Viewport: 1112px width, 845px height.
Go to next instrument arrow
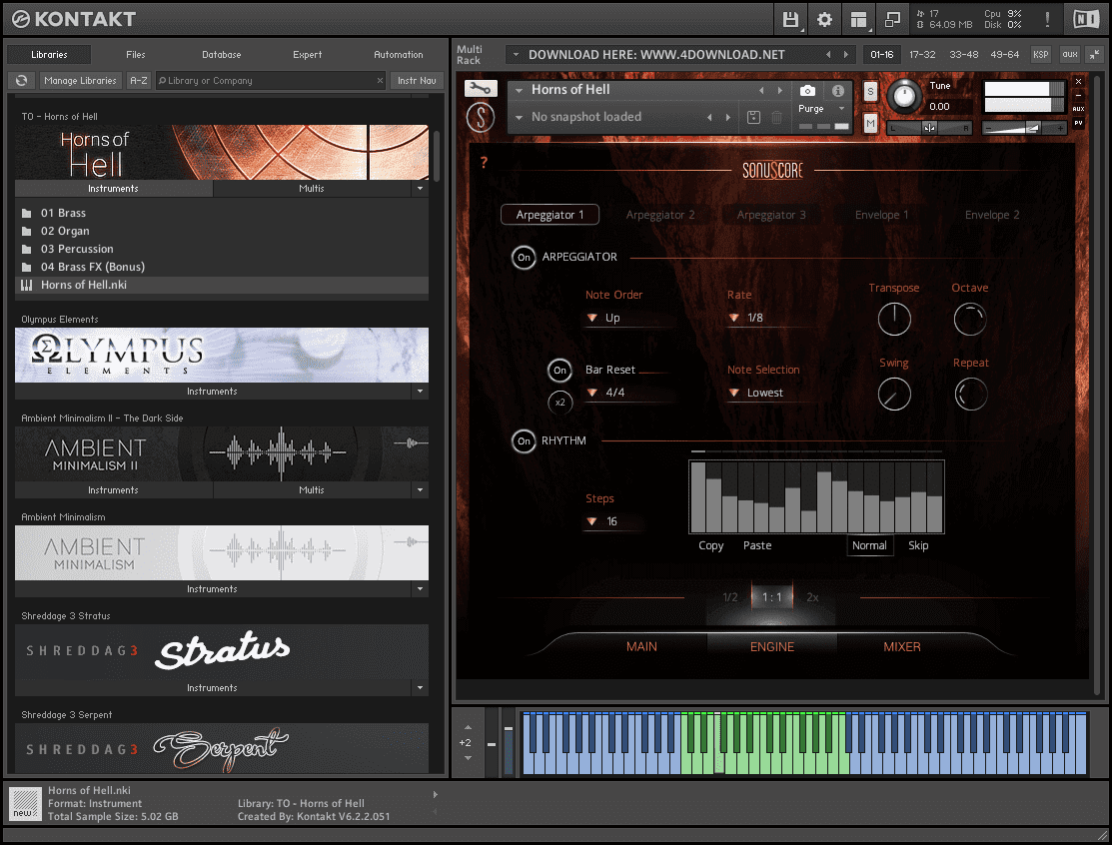click(x=780, y=91)
